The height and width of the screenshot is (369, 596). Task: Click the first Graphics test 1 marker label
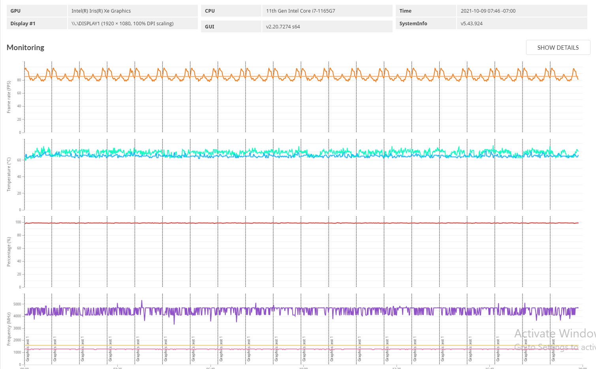pyautogui.click(x=28, y=350)
